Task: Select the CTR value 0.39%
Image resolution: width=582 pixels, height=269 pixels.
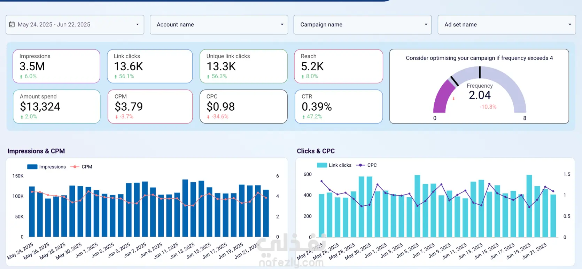Action: (x=317, y=106)
